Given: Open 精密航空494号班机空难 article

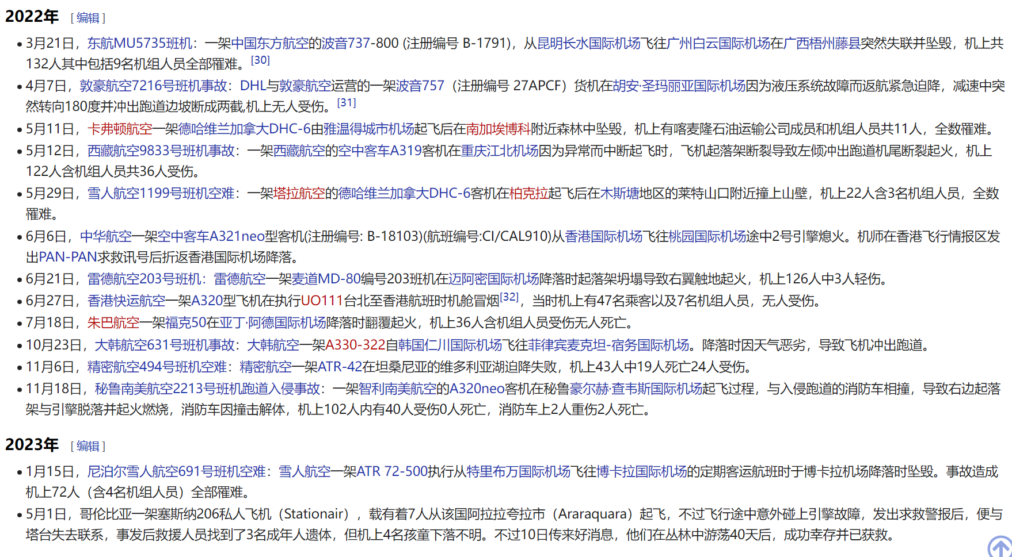Looking at the screenshot, I should pos(157,367).
